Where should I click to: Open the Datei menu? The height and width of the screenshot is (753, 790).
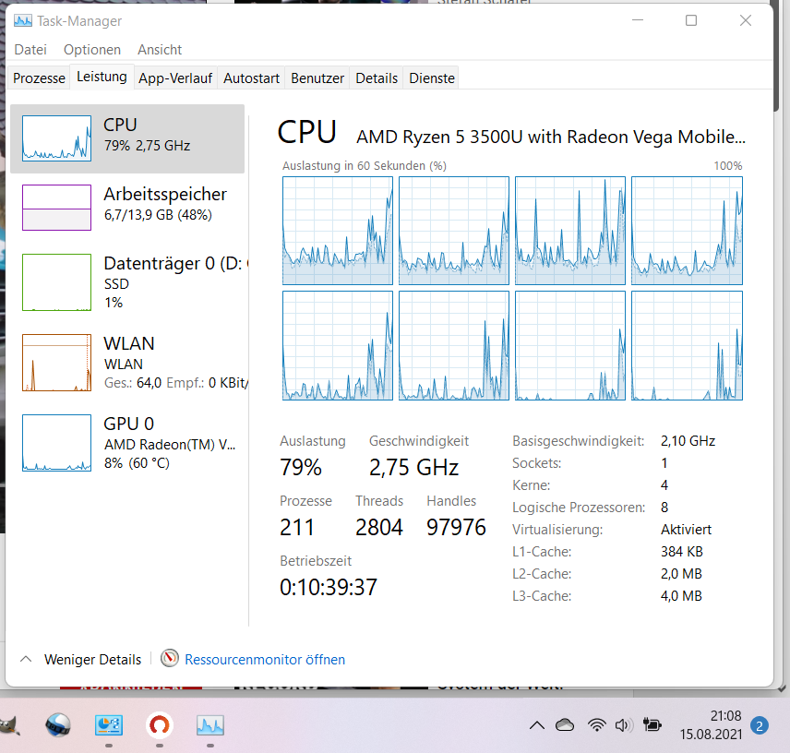(30, 49)
